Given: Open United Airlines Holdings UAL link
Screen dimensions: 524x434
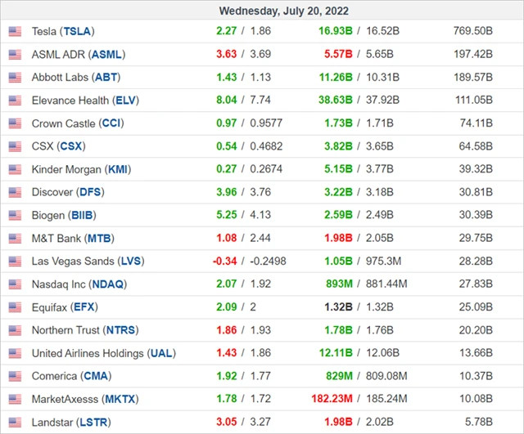Looking at the screenshot, I should point(161,354).
